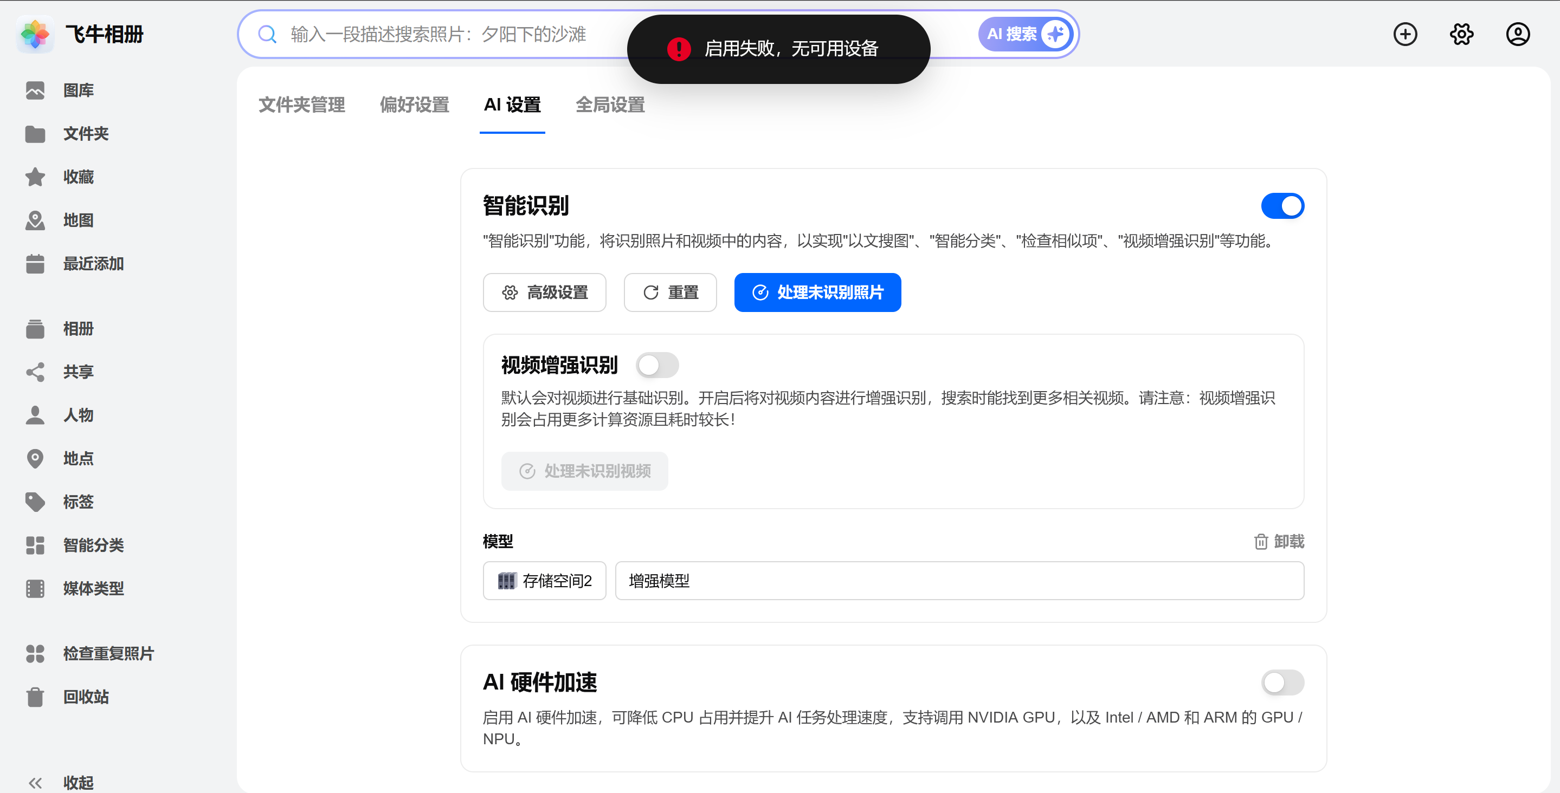Click the 飞牛相册 app logo
The width and height of the screenshot is (1560, 793).
pos(35,35)
